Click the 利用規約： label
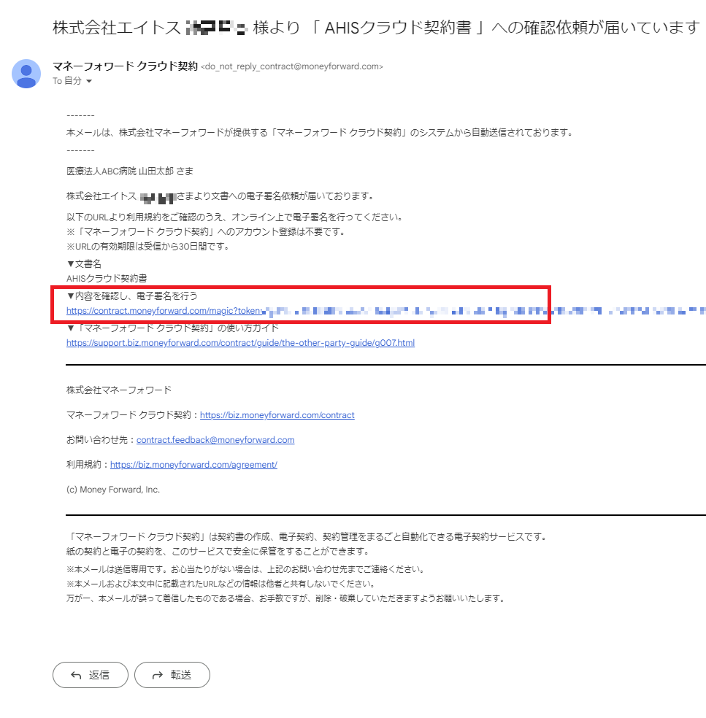Image resolution: width=706 pixels, height=718 pixels. coord(88,464)
